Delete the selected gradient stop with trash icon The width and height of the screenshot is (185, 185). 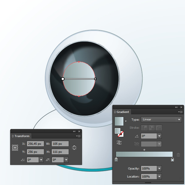178,155
